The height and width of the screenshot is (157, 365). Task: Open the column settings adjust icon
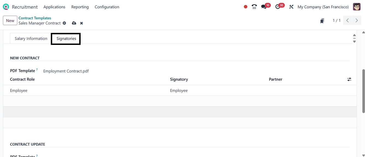click(x=349, y=79)
